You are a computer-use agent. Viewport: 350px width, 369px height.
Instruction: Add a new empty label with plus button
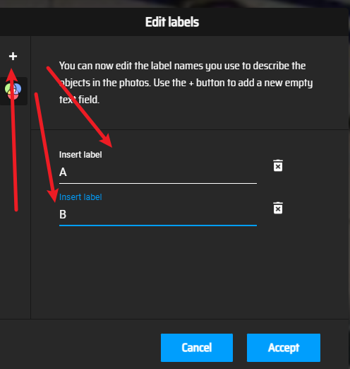[13, 57]
